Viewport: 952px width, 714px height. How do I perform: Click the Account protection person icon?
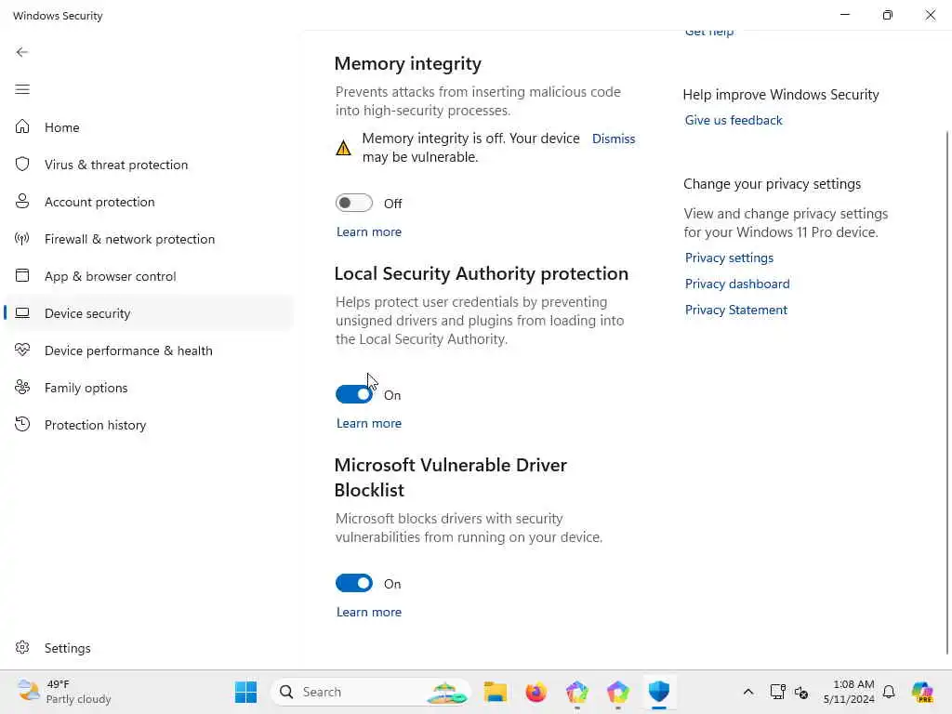click(22, 202)
